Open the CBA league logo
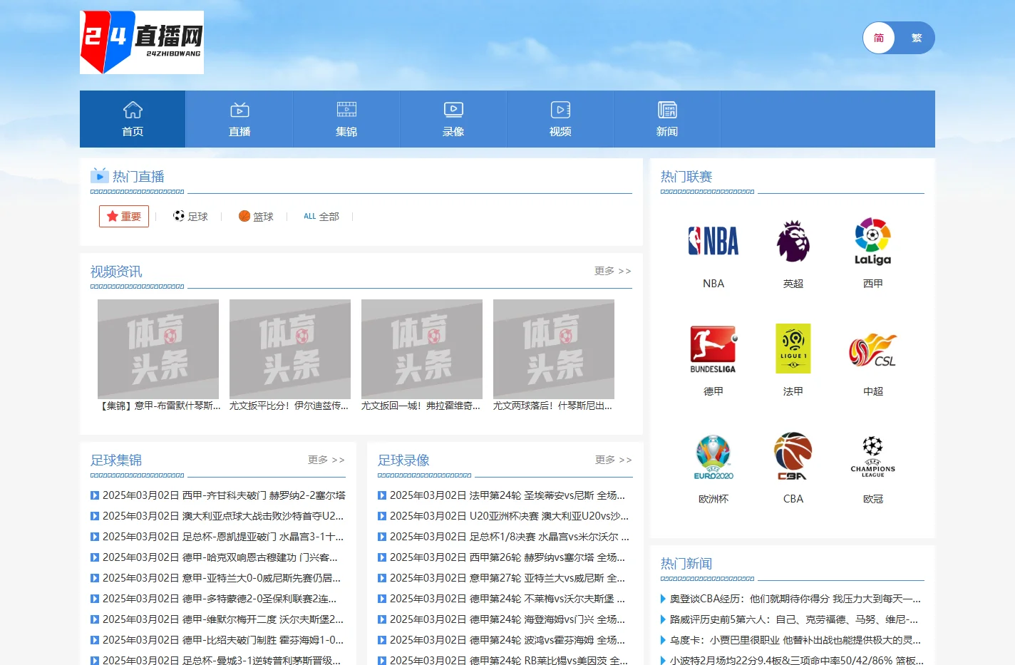The image size is (1015, 665). coord(793,456)
